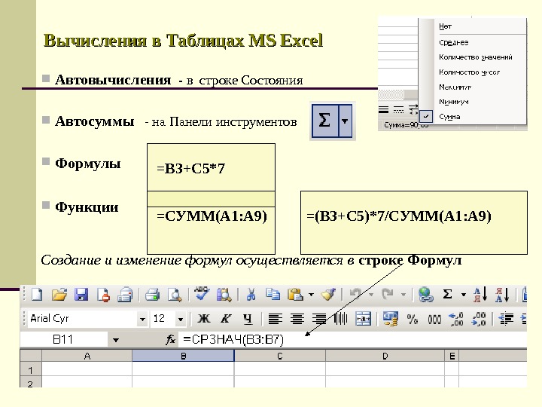Choose Количество чисел menu item
The width and height of the screenshot is (542, 407).
470,72
